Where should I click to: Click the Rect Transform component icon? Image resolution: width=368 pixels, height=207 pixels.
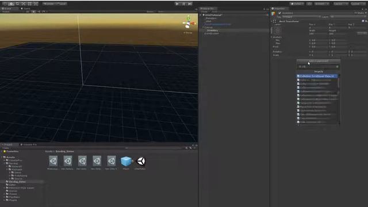[274, 21]
